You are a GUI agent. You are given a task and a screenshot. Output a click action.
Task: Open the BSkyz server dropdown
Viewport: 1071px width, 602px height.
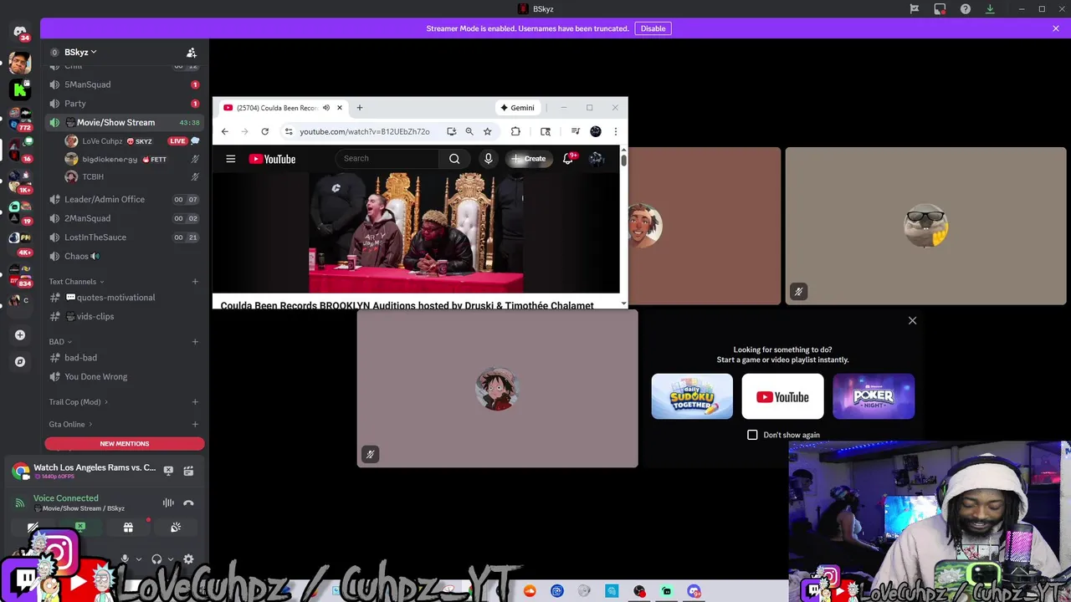pos(80,52)
